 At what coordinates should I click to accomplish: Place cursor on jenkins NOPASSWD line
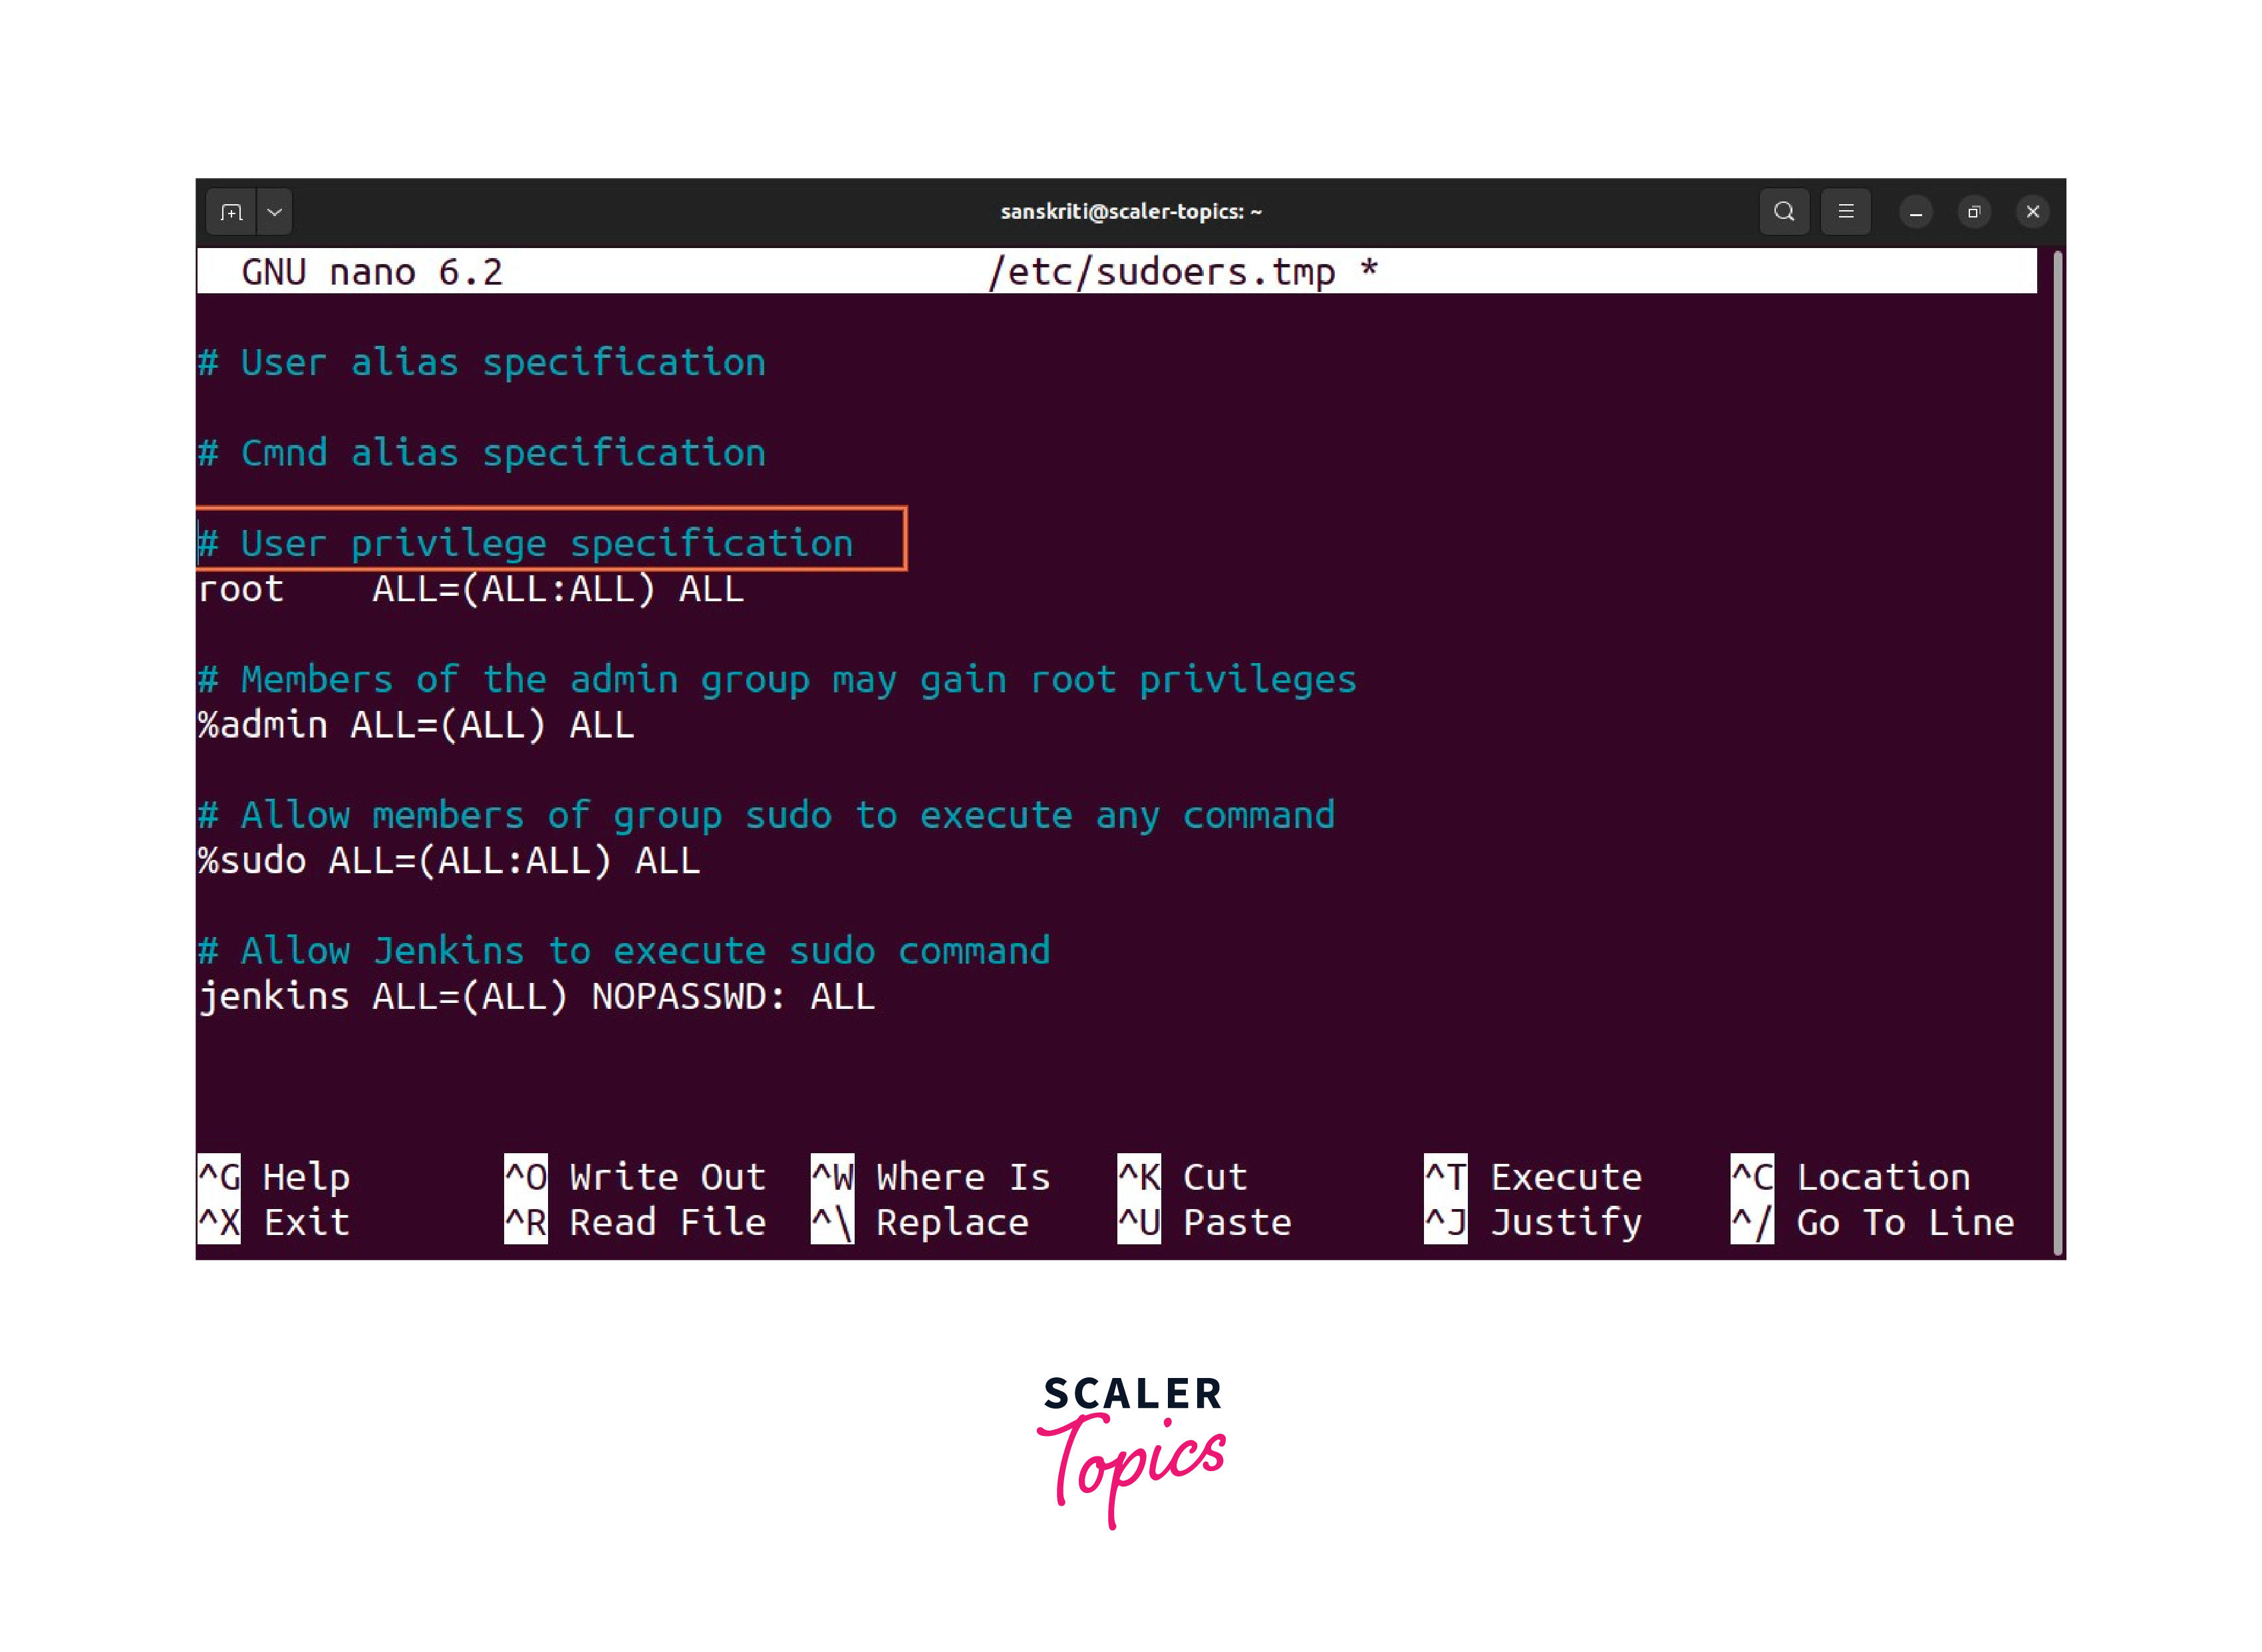pyautogui.click(x=536, y=997)
